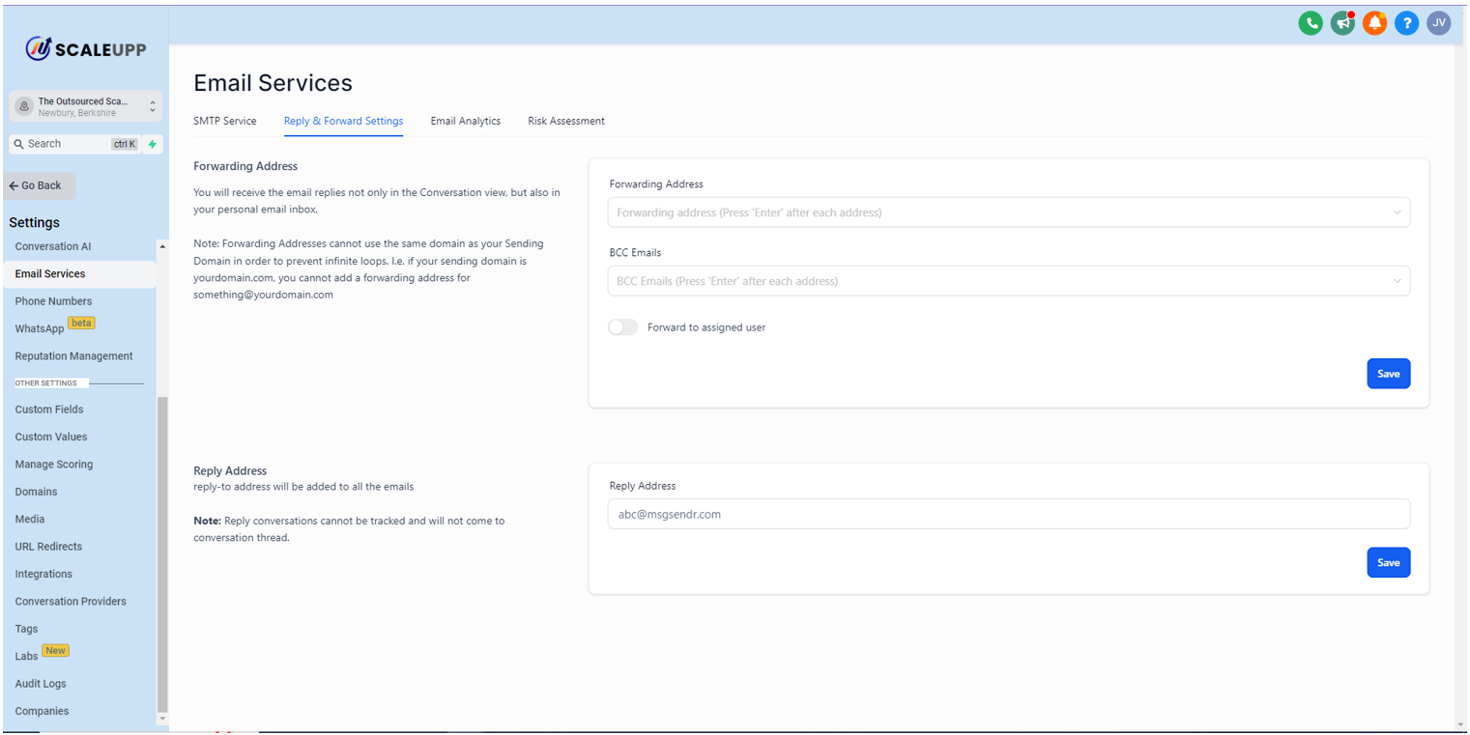The height and width of the screenshot is (735, 1470).
Task: Open Conversation AI settings
Action: (53, 246)
